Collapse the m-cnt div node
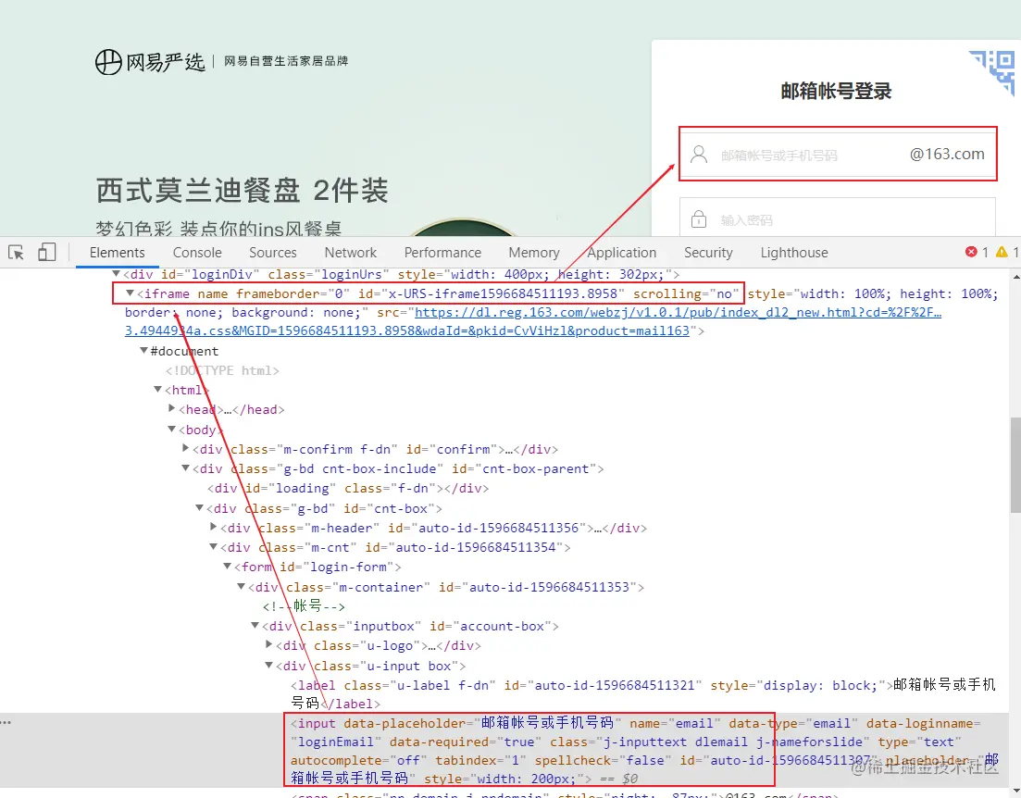 (214, 547)
